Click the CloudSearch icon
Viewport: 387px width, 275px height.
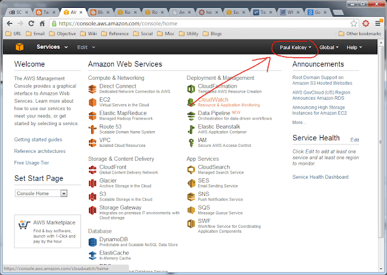pyautogui.click(x=191, y=170)
